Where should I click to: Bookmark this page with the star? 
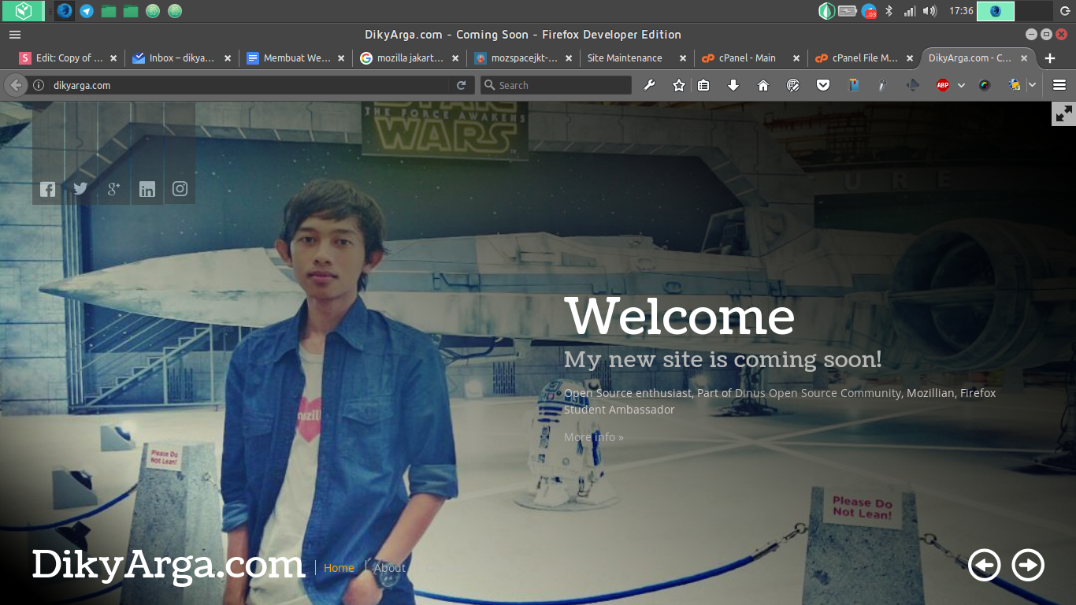click(678, 85)
